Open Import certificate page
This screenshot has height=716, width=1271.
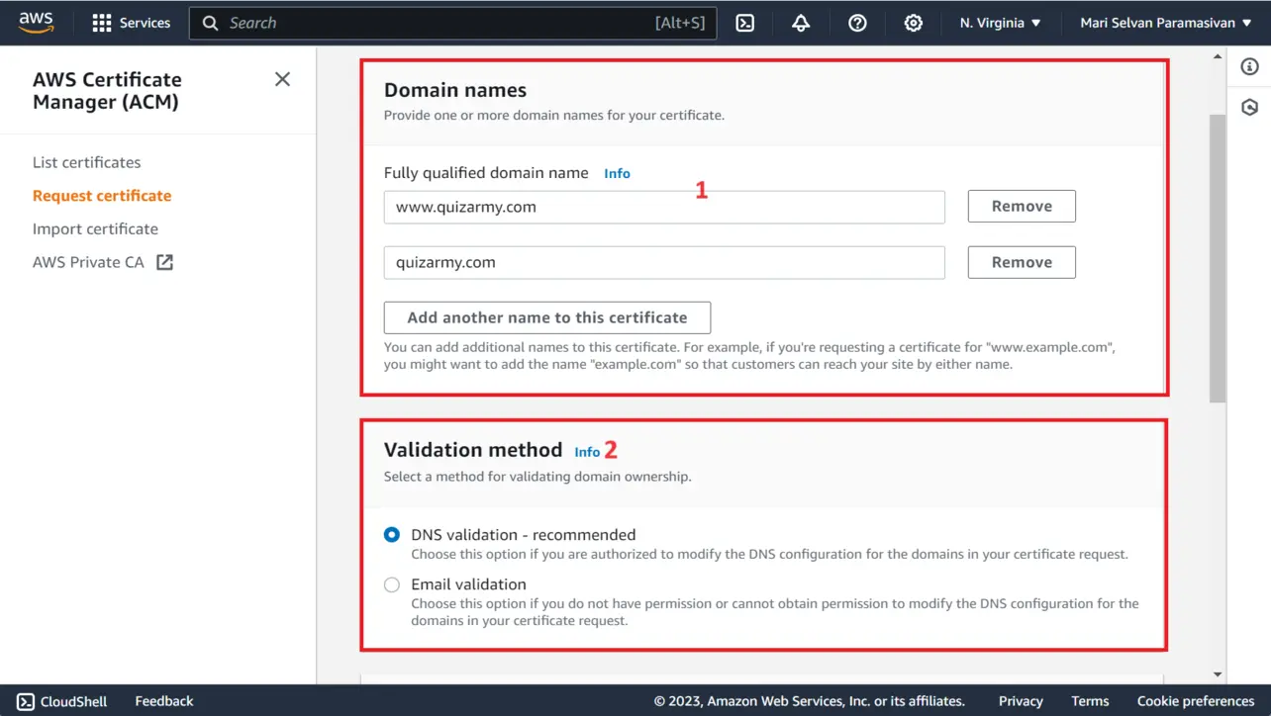click(95, 228)
